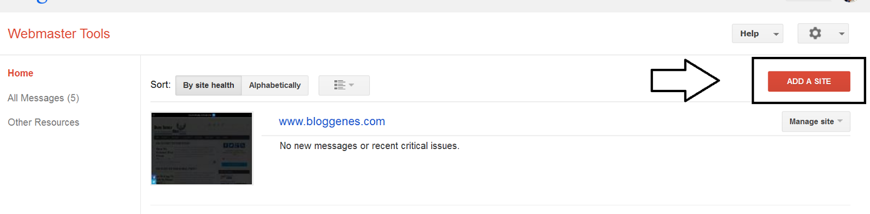Open All Messages (5)
This screenshot has width=870, height=214.
point(43,98)
